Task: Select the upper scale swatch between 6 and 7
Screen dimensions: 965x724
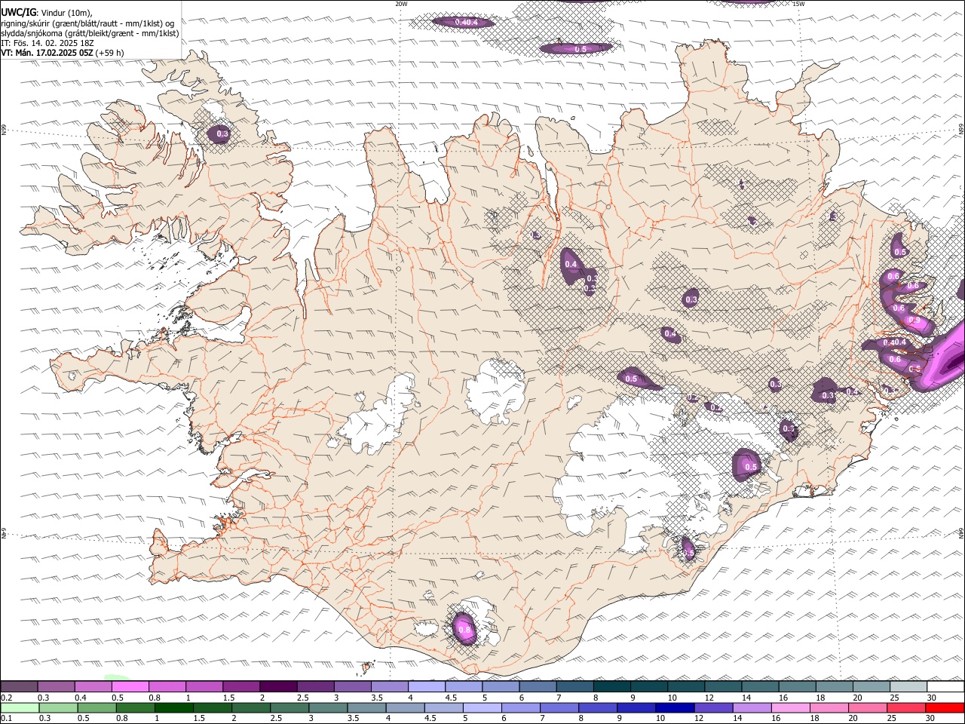Action: [x=538, y=686]
